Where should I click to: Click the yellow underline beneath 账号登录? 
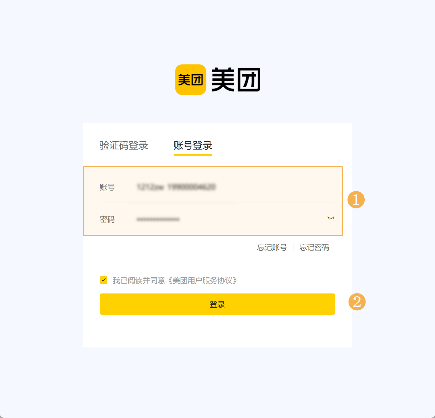tap(193, 155)
